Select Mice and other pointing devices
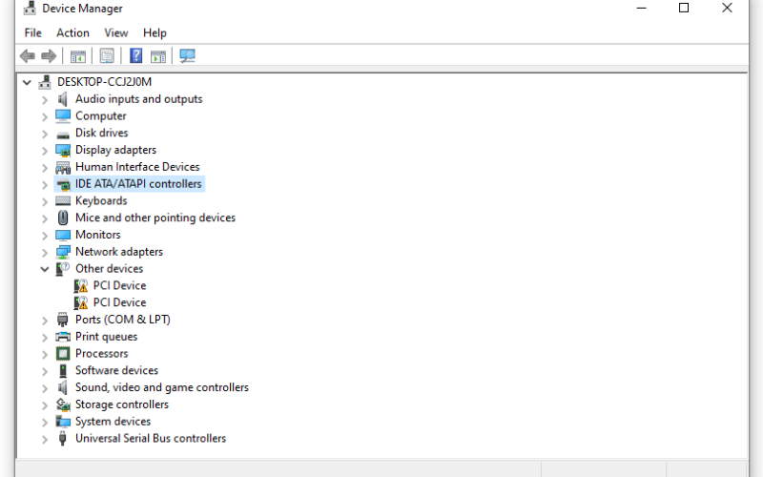 [x=155, y=218]
